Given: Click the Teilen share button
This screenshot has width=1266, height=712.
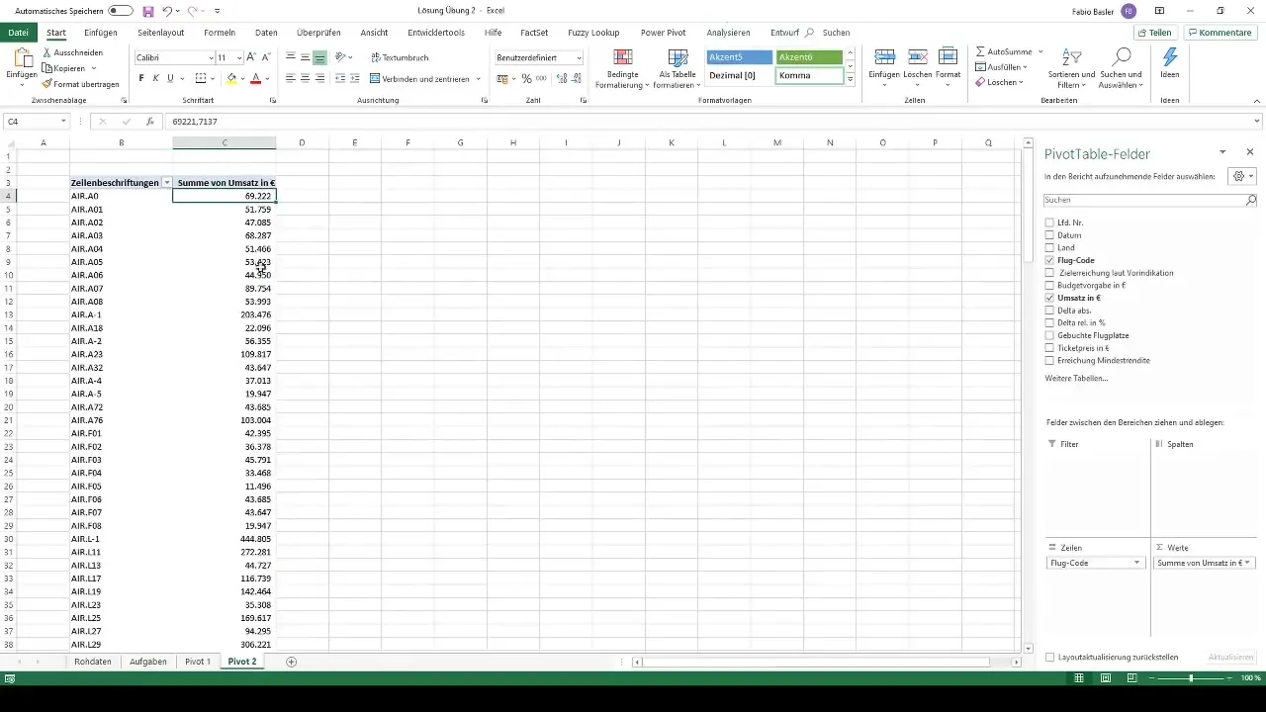Looking at the screenshot, I should (x=1154, y=33).
